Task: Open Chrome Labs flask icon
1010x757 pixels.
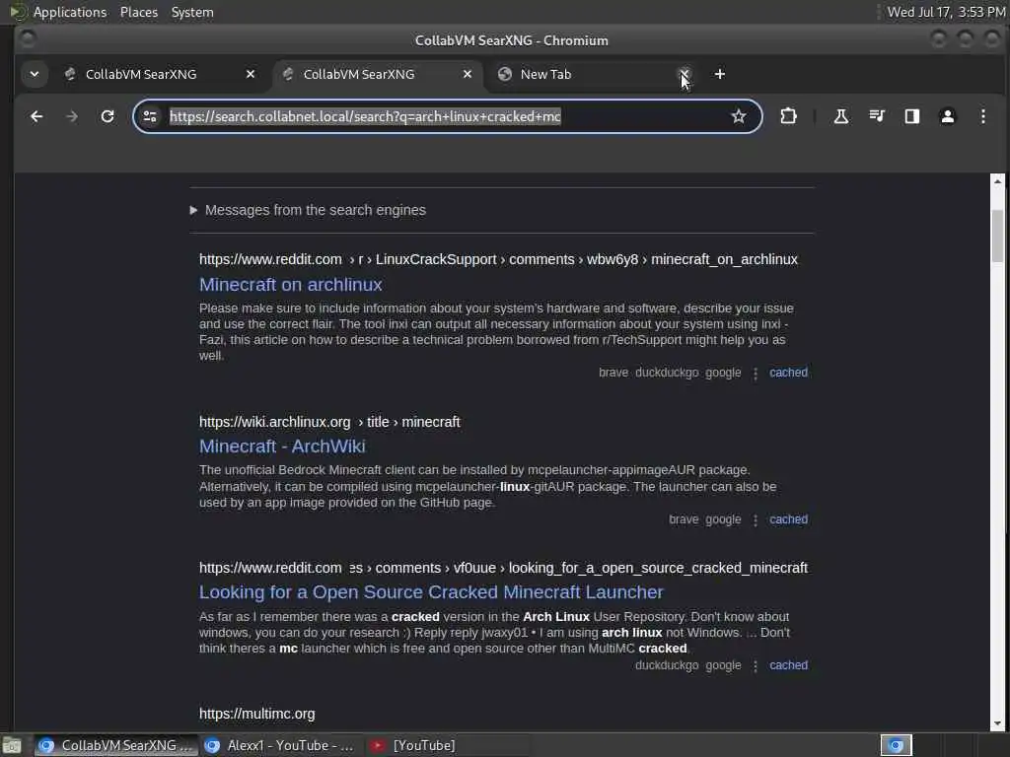Action: click(841, 116)
